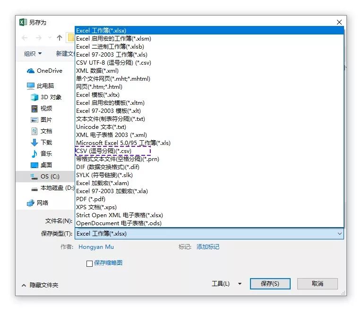Select XML 数据(*.xml) option
Viewport: 362px width, 314px height.
click(209, 71)
